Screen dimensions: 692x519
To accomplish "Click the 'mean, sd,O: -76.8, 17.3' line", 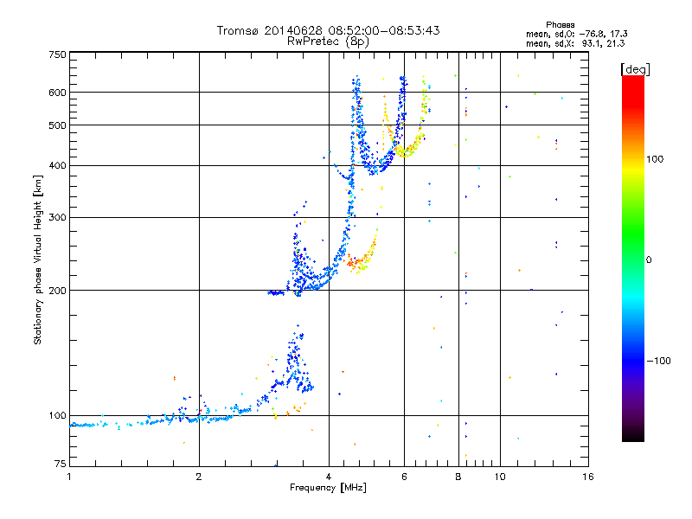I will pyautogui.click(x=576, y=34).
